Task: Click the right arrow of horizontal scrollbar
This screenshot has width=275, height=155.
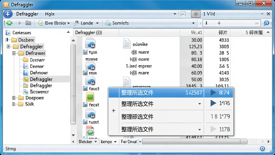Action: [268, 142]
